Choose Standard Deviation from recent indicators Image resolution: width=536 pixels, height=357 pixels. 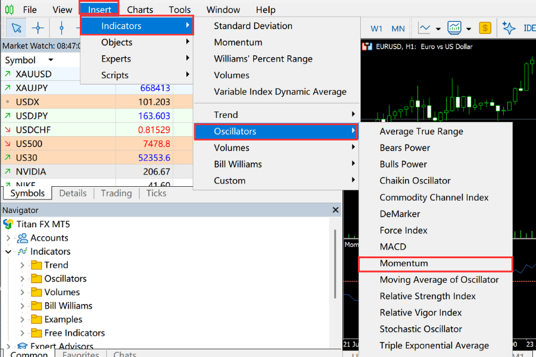pos(277,26)
